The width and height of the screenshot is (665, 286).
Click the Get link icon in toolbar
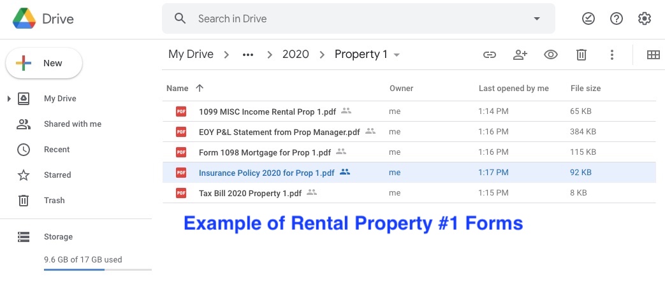click(490, 55)
